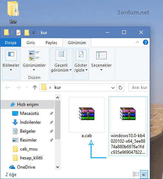
Task: Click the blue help question mark icon
Action: (146, 42)
